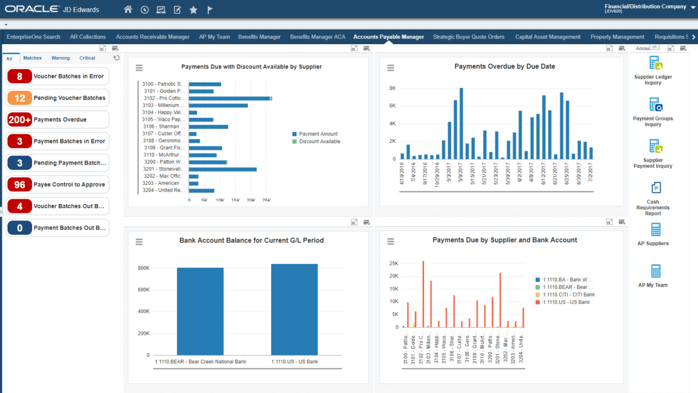698x393 pixels.
Task: Open AP Suppliers calculator icon
Action: [656, 229]
